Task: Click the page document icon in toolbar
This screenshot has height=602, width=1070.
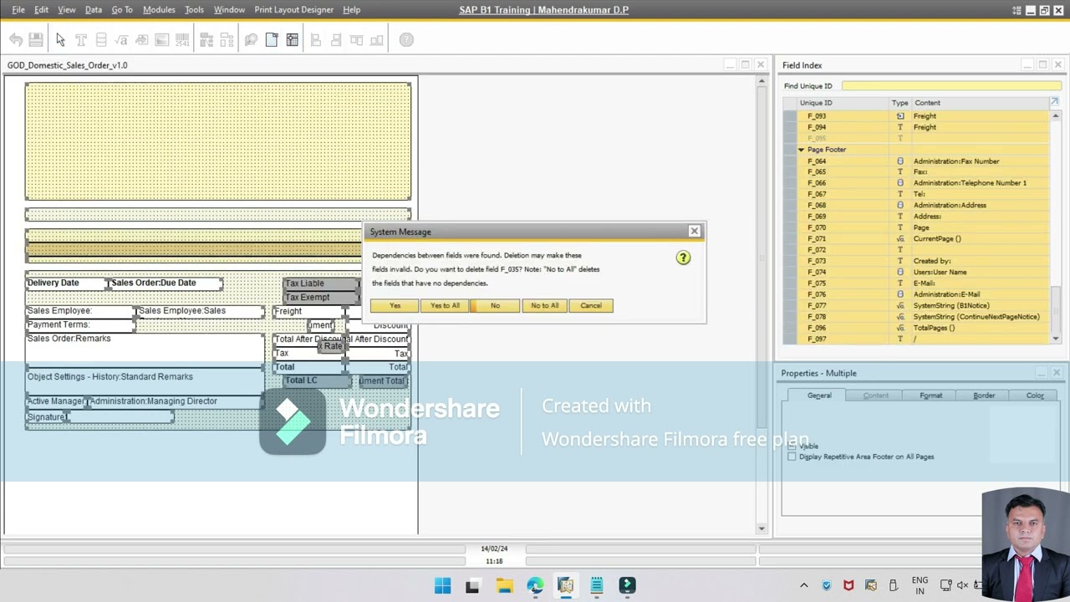Action: (x=272, y=39)
